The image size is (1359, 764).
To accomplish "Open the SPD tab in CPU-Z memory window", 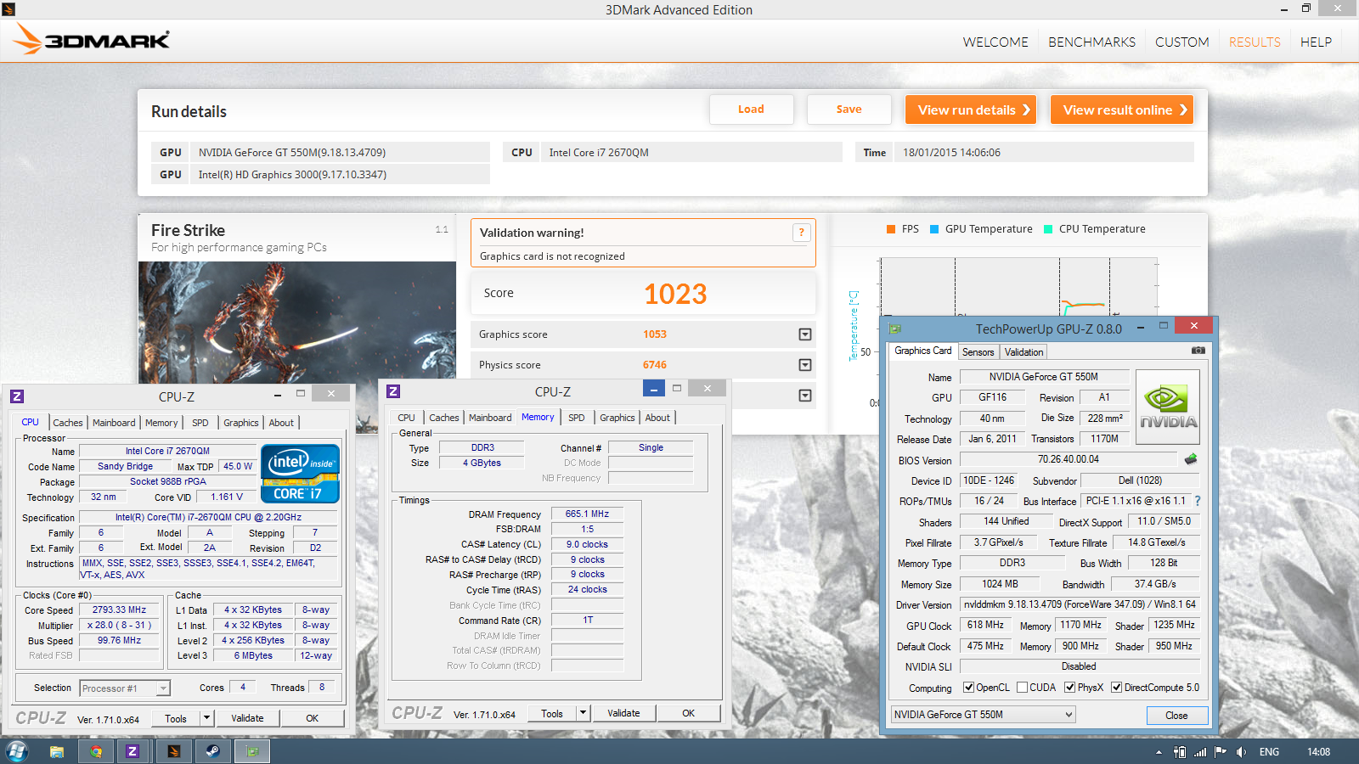I will (577, 418).
